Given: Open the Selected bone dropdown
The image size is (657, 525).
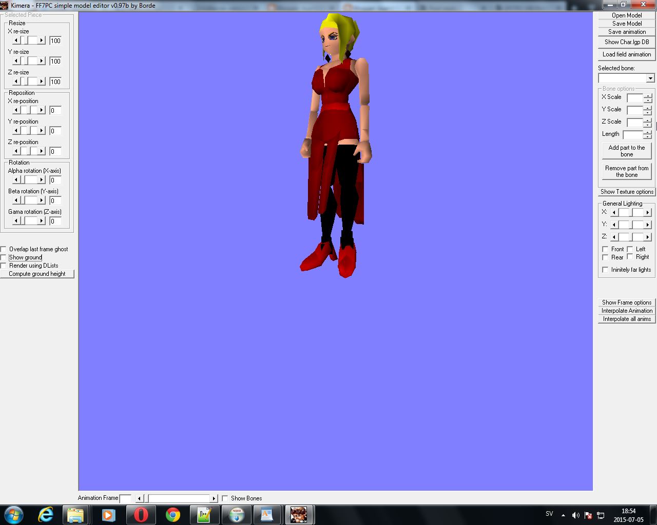Looking at the screenshot, I should 650,78.
